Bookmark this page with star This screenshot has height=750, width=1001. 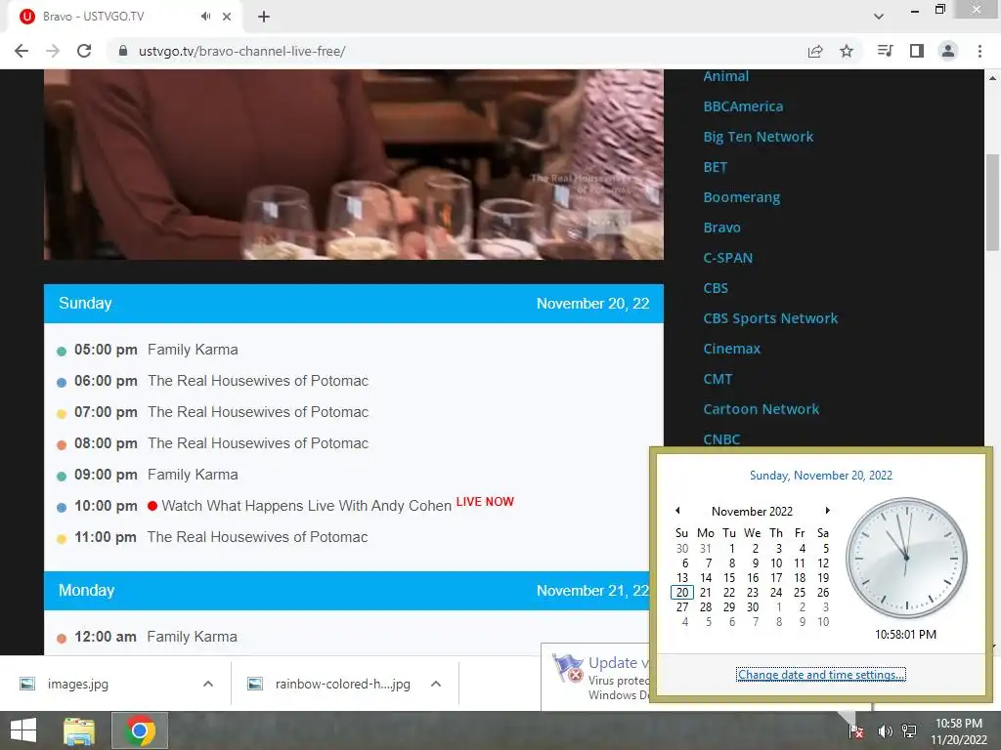847,51
